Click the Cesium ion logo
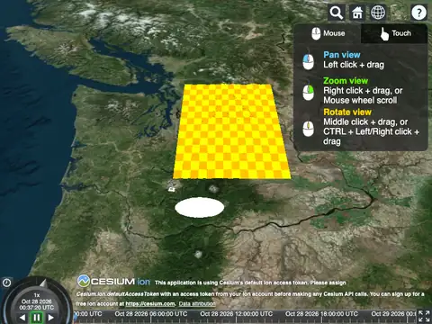 click(x=113, y=282)
